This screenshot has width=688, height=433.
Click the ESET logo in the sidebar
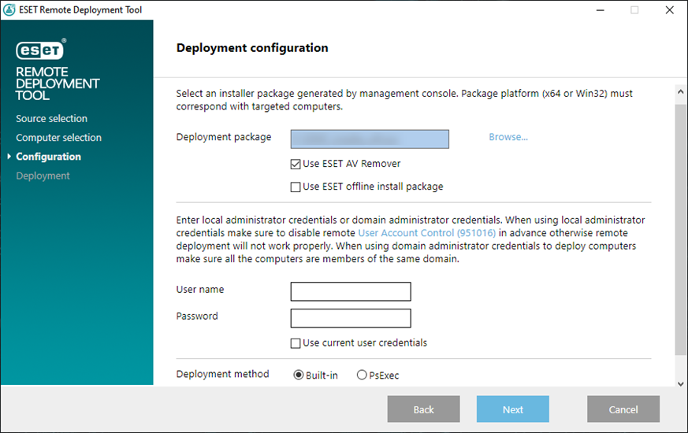click(x=41, y=50)
